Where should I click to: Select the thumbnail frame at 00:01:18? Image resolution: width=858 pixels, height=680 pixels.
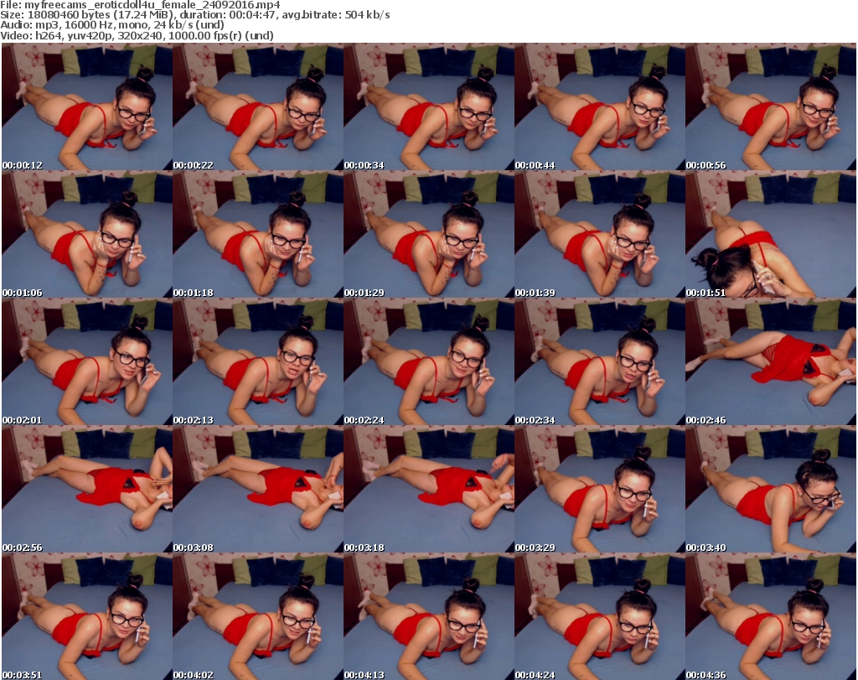coord(258,234)
